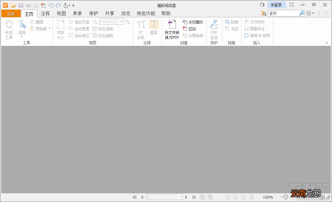The height and width of the screenshot is (202, 332).
Task: Go to previous page in status bar
Action: click(x=142, y=197)
